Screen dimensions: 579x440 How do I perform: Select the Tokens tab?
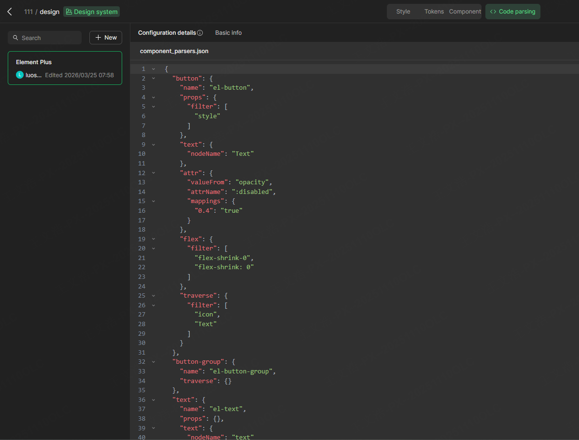point(433,11)
